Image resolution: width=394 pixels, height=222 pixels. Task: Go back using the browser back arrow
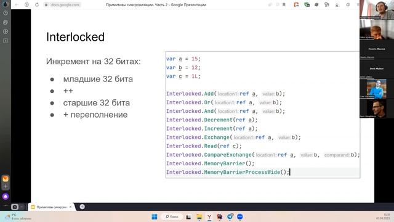coord(17,4)
